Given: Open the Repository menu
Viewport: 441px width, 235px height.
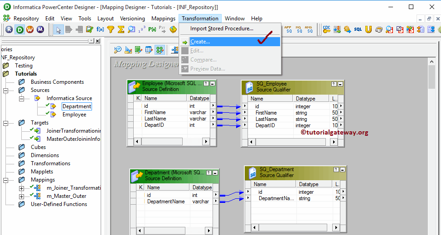Looking at the screenshot, I should (26, 19).
